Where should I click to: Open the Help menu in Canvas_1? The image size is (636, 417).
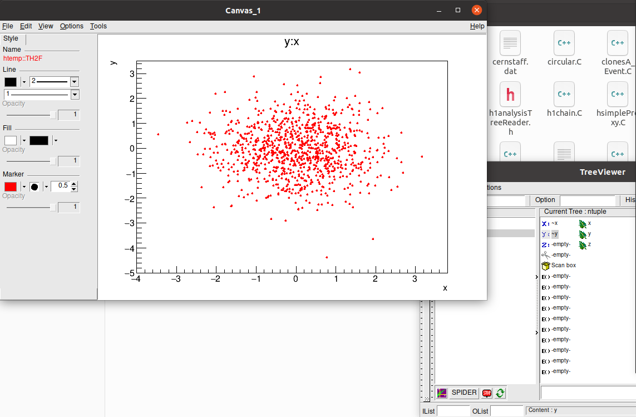click(x=477, y=26)
